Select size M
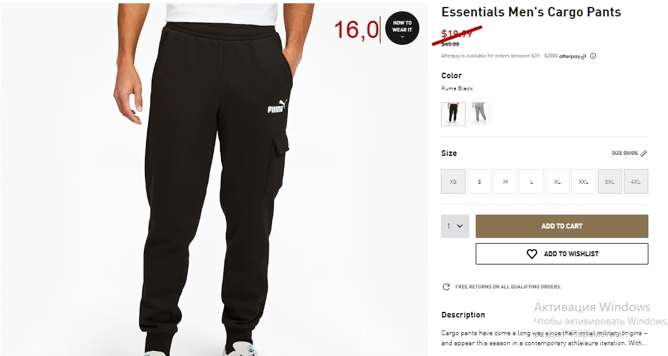The height and width of the screenshot is (356, 668). [505, 182]
